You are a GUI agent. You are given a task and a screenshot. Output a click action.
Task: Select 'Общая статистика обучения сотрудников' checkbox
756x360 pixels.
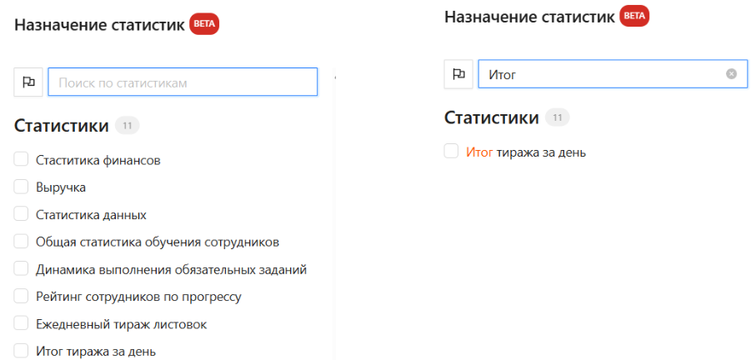22,242
